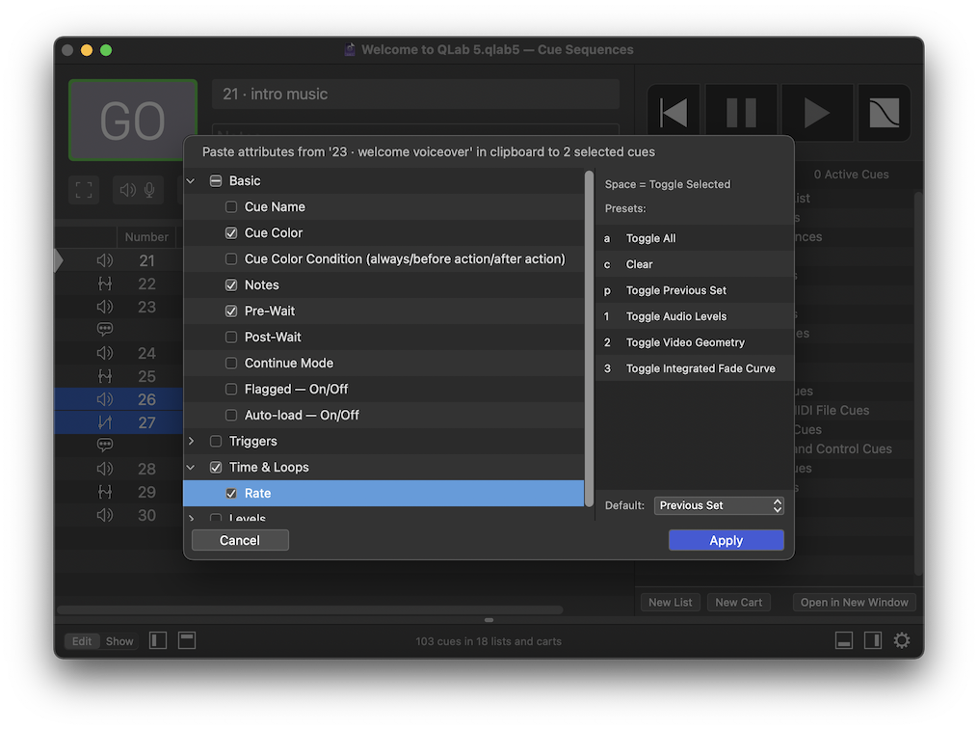This screenshot has height=730, width=978.
Task: Collapse the Basic attribute group
Action: pyautogui.click(x=189, y=179)
